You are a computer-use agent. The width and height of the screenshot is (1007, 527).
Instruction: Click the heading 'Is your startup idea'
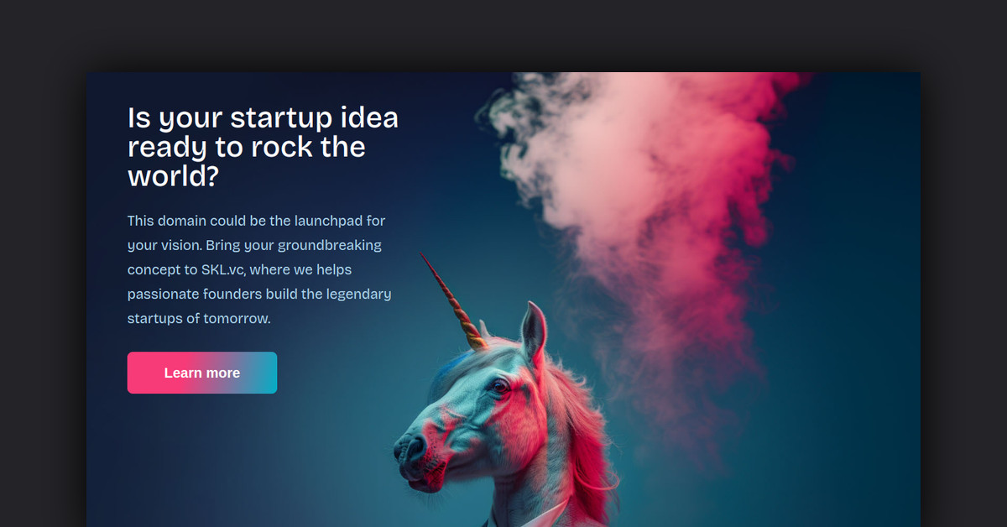coord(263,117)
